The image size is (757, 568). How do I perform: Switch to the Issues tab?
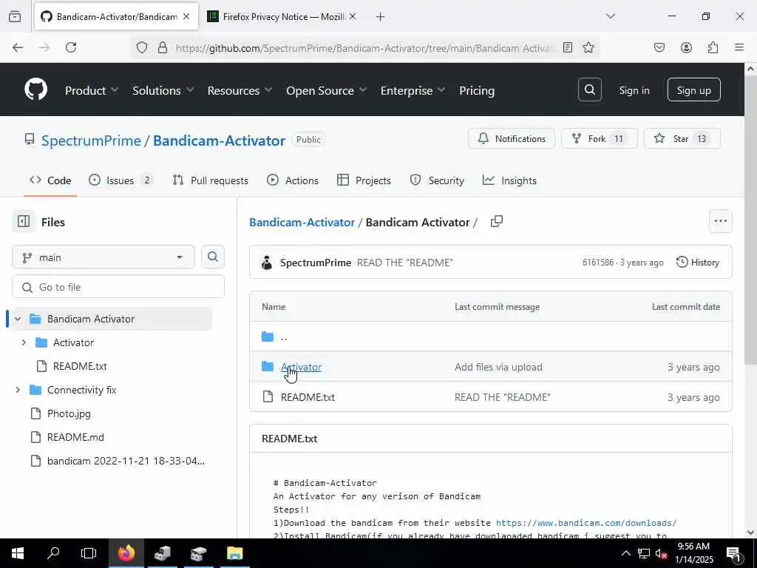(x=120, y=180)
